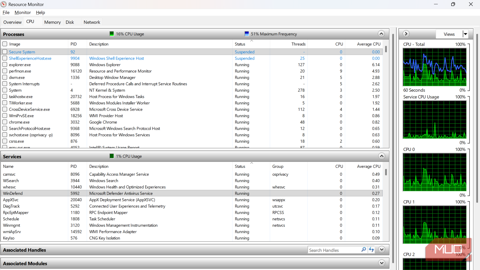Screen dimensions: 480x270
Task: Switch to the Network tab
Action: 92,22
